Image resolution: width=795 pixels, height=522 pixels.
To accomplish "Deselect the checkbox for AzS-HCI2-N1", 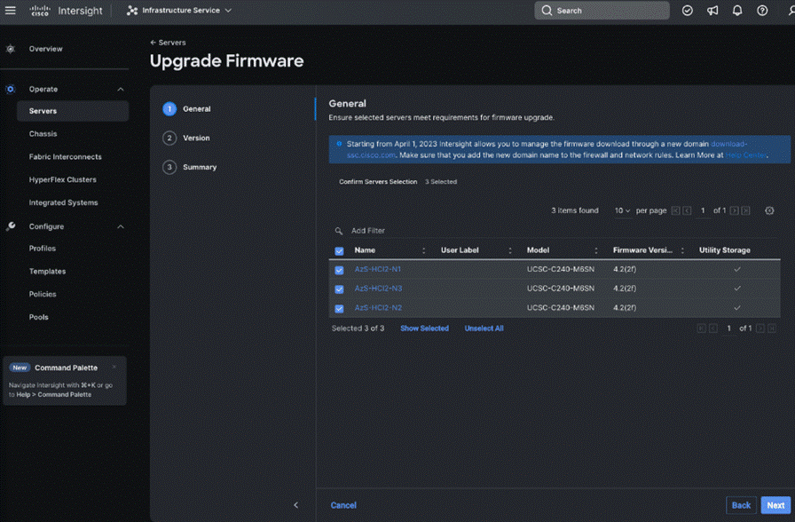I will 339,272.
